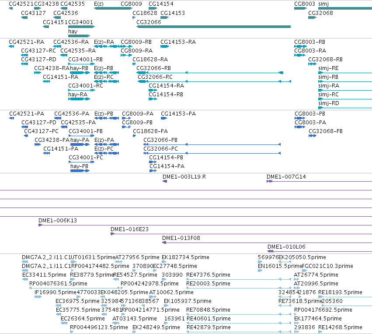
Task: Click clone DME1-010L06
Action: tap(320, 251)
